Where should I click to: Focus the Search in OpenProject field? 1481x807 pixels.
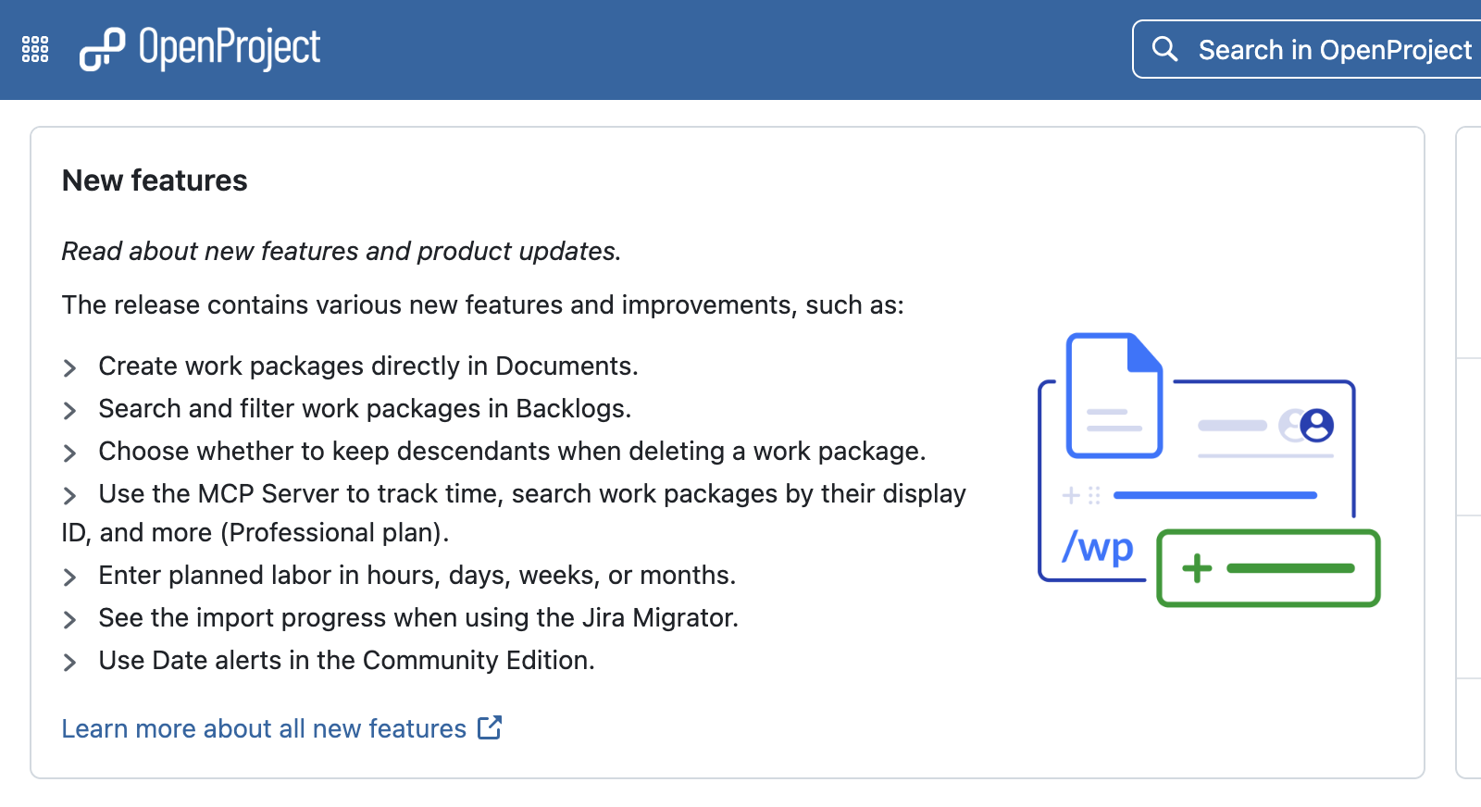tap(1307, 49)
